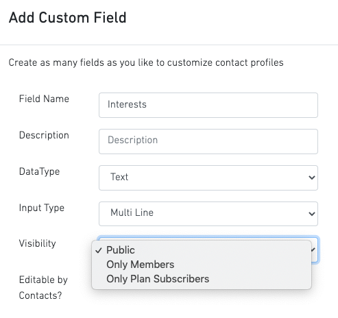Click the Description label text
Image resolution: width=338 pixels, height=318 pixels.
44,135
